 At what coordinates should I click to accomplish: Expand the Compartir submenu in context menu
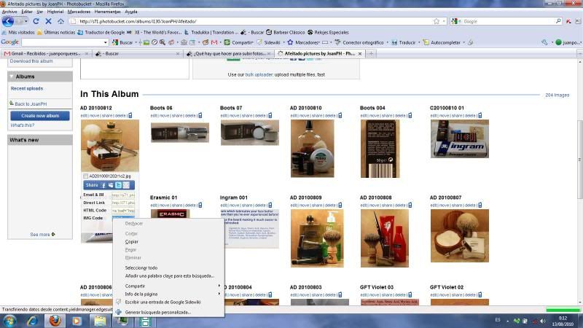(219, 286)
